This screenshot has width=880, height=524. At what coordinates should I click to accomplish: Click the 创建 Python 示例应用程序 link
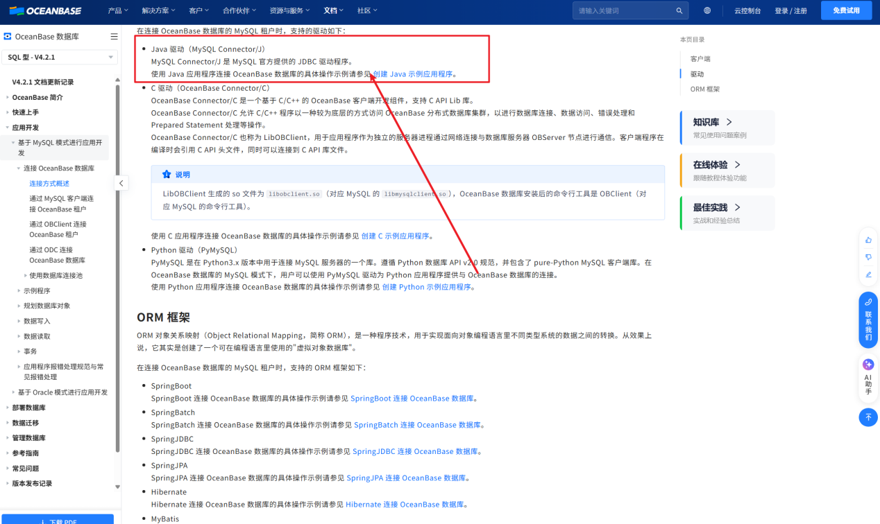427,287
